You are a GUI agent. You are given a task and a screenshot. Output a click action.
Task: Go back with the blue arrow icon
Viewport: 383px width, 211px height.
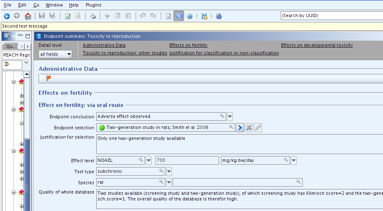(7, 16)
